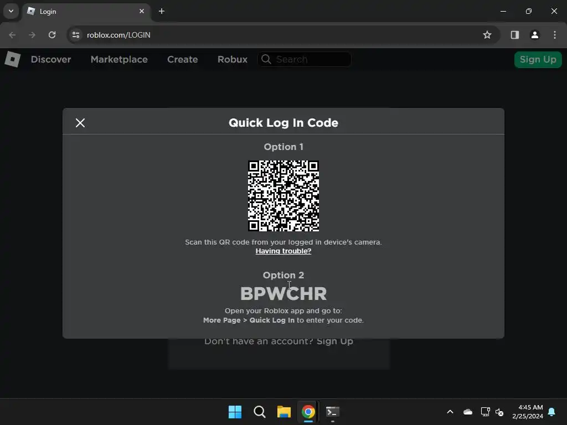Open Windows taskbar search
567x425 pixels.
[x=259, y=412]
